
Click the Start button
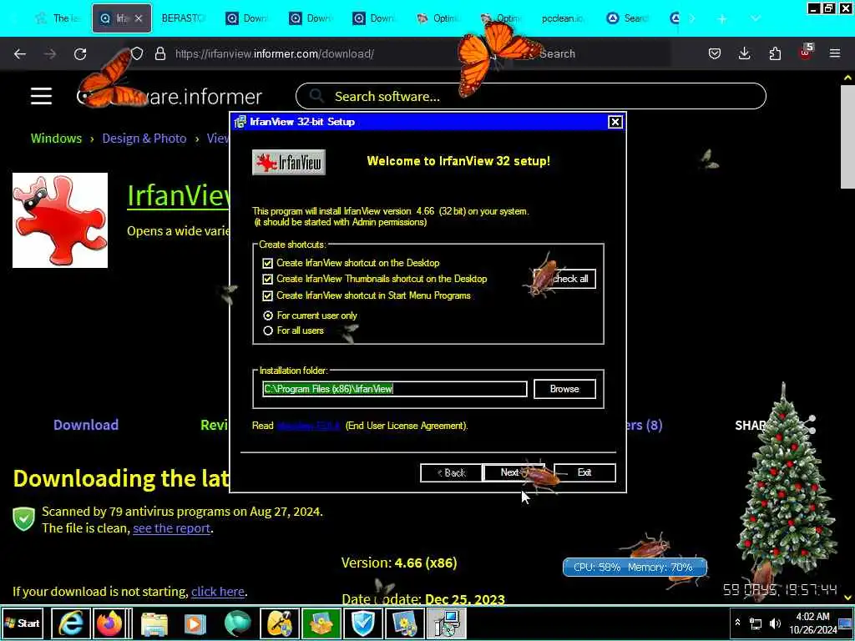23,623
